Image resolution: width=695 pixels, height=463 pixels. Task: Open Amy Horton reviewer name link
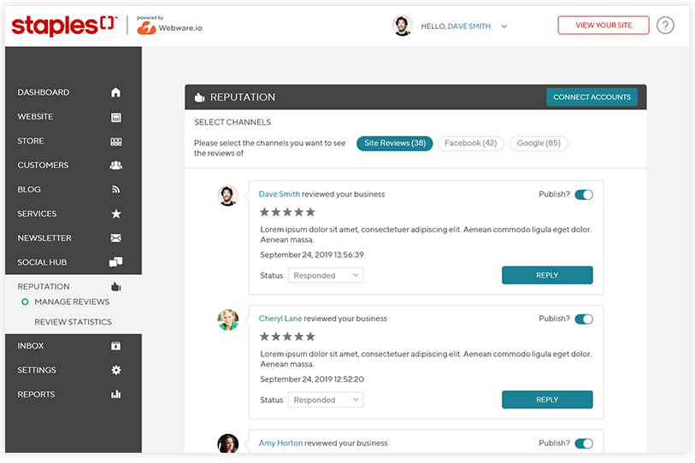280,443
